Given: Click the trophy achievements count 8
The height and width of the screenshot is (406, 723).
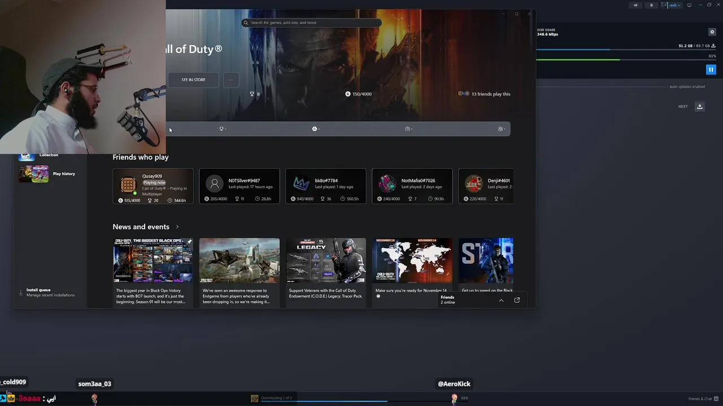Looking at the screenshot, I should 255,94.
